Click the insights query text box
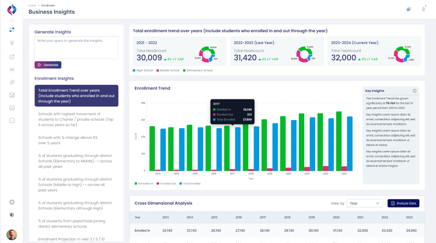The height and width of the screenshot is (243, 436). 76,48
